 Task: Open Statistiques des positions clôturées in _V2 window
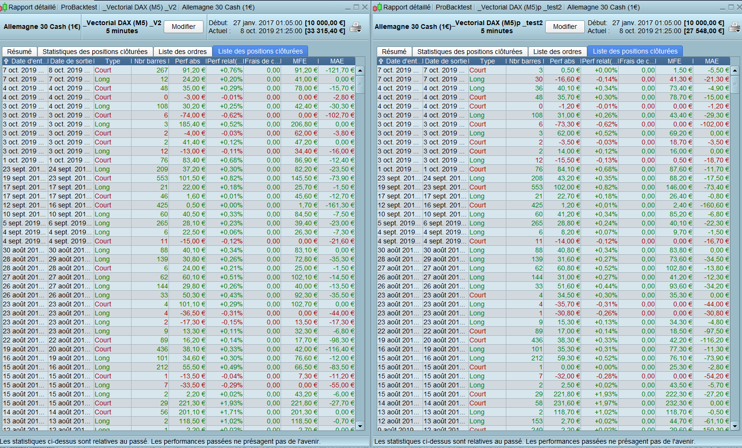pyautogui.click(x=95, y=52)
